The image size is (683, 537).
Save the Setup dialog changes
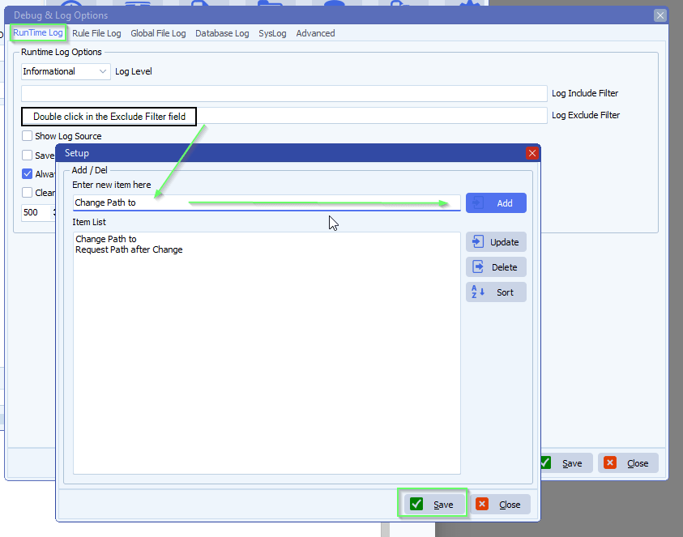tap(433, 504)
